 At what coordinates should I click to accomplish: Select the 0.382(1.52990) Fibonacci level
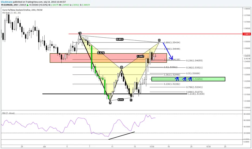tap(172, 75)
